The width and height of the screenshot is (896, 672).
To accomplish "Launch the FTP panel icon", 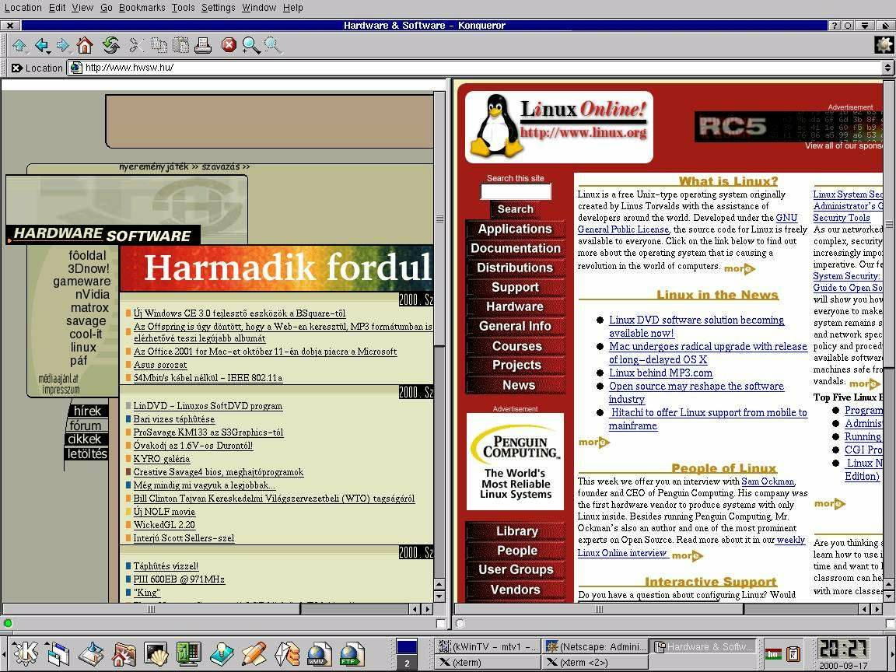I will pos(352,653).
